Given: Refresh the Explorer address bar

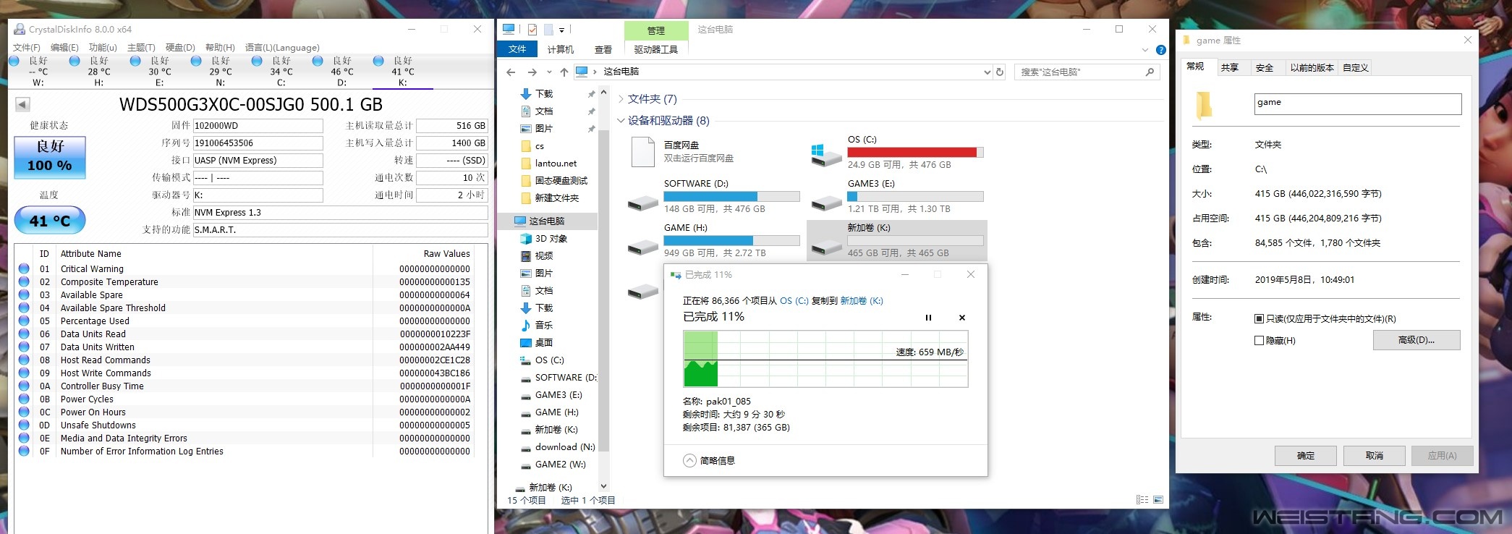Looking at the screenshot, I should click(x=1000, y=72).
